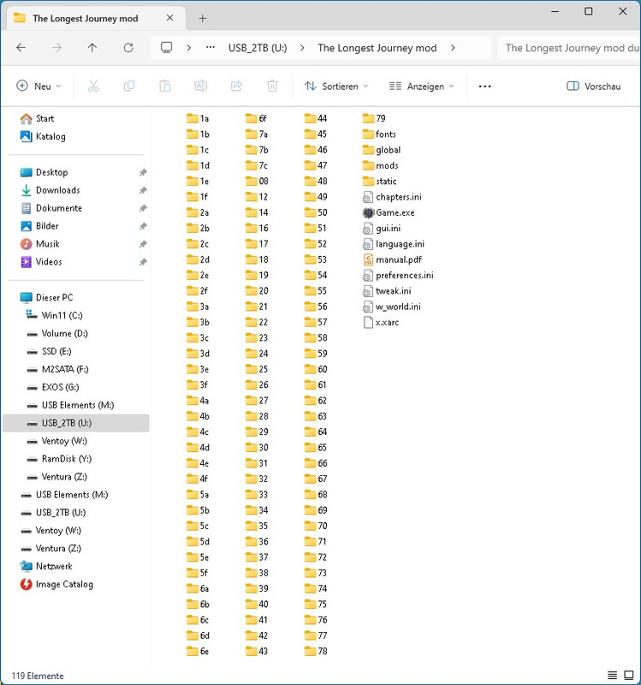This screenshot has height=685, width=641.
Task: Open Image Catalog in sidebar
Action: point(56,584)
